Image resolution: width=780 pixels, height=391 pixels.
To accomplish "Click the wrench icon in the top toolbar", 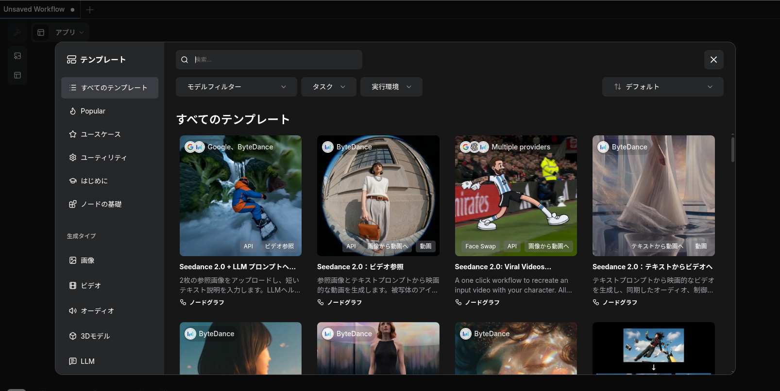I will (x=17, y=33).
